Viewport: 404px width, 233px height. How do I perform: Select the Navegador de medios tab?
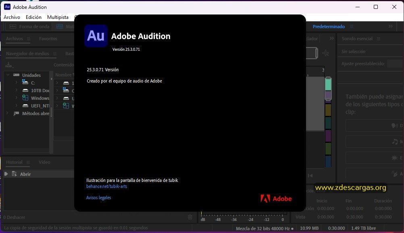(x=27, y=54)
